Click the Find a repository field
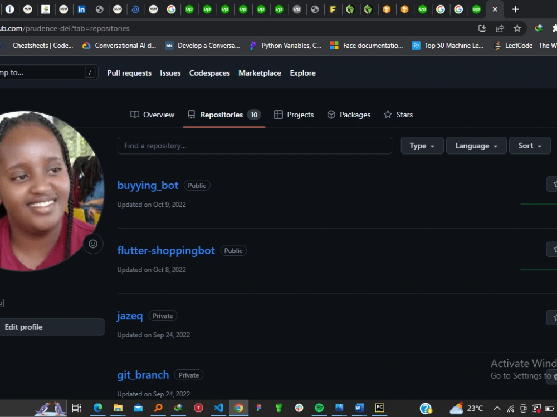Viewport: 557px width, 417px height. pos(255,146)
